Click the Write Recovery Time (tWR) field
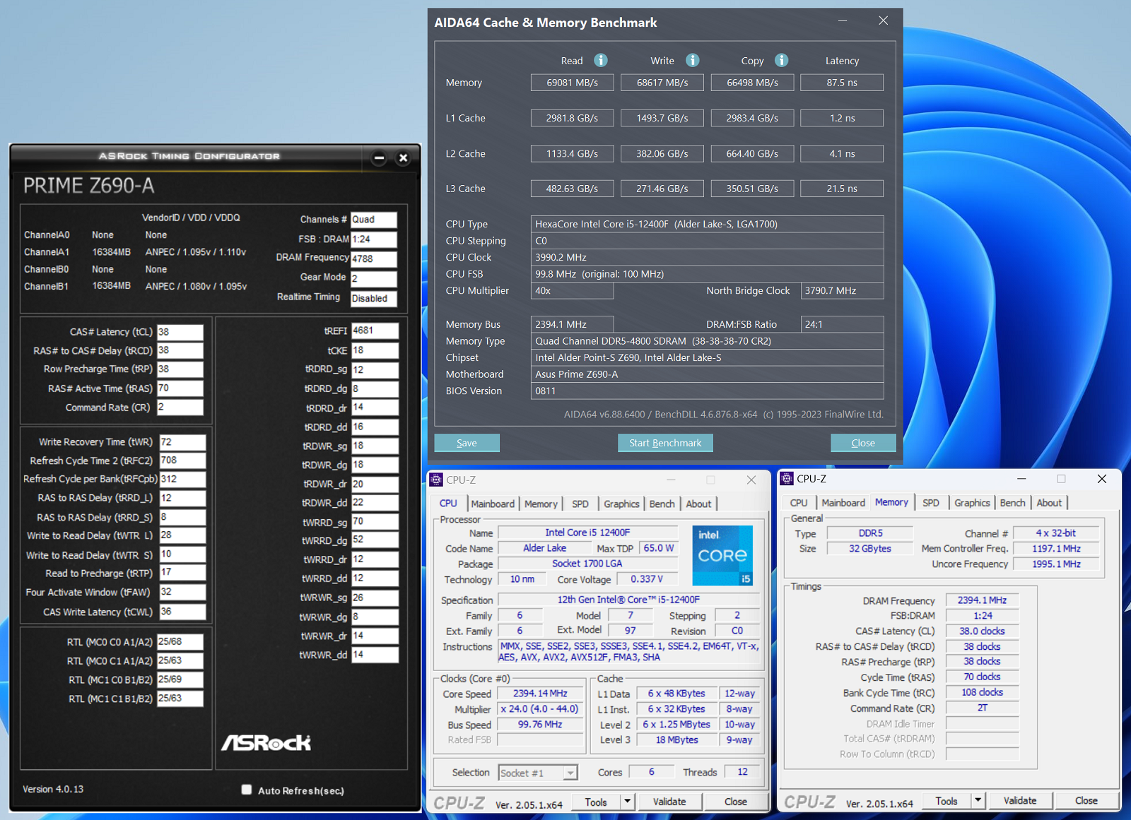The height and width of the screenshot is (820, 1131). [182, 442]
